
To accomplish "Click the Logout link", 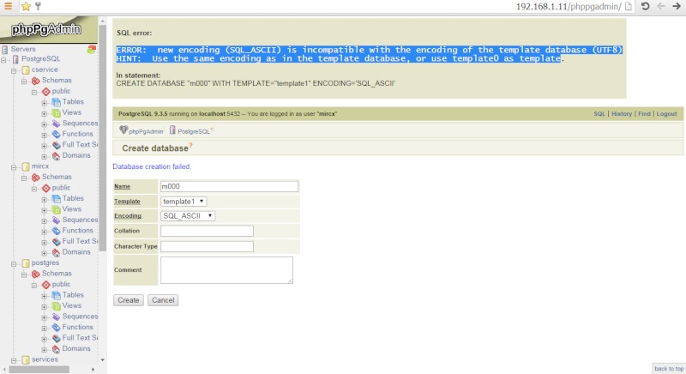I will [666, 114].
